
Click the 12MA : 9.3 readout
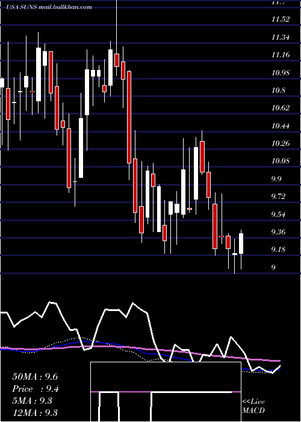(x=35, y=412)
